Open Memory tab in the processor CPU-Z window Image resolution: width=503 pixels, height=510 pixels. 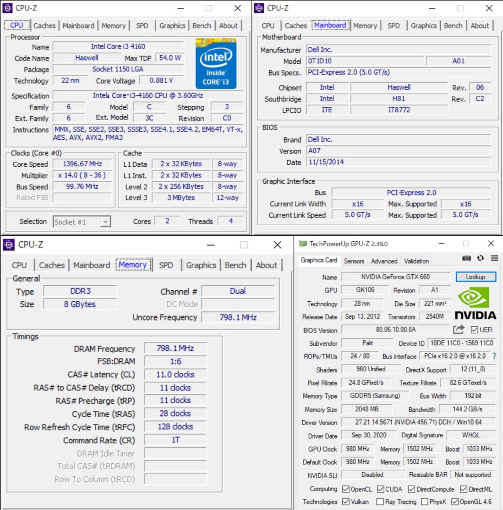click(x=113, y=25)
